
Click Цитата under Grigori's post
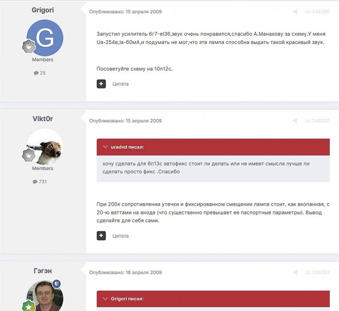pyautogui.click(x=121, y=84)
